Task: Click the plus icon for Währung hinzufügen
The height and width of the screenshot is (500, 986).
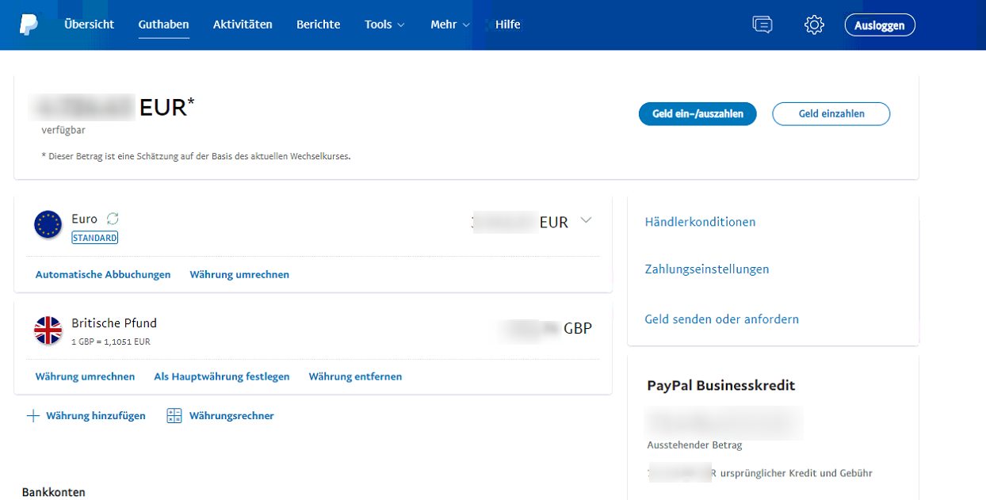Action: pyautogui.click(x=33, y=416)
